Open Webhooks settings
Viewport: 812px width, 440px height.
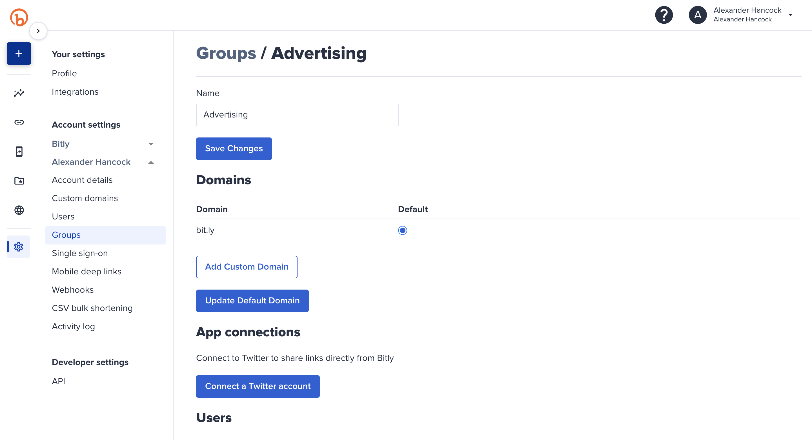72,290
